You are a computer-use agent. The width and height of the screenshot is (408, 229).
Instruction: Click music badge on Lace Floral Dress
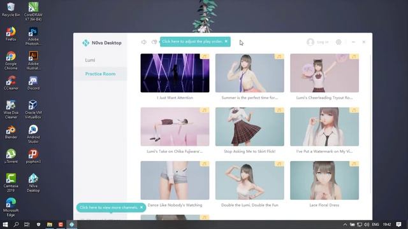(x=354, y=164)
